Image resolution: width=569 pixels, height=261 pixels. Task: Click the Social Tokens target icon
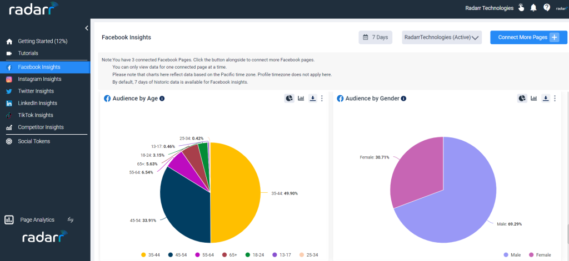[9, 141]
